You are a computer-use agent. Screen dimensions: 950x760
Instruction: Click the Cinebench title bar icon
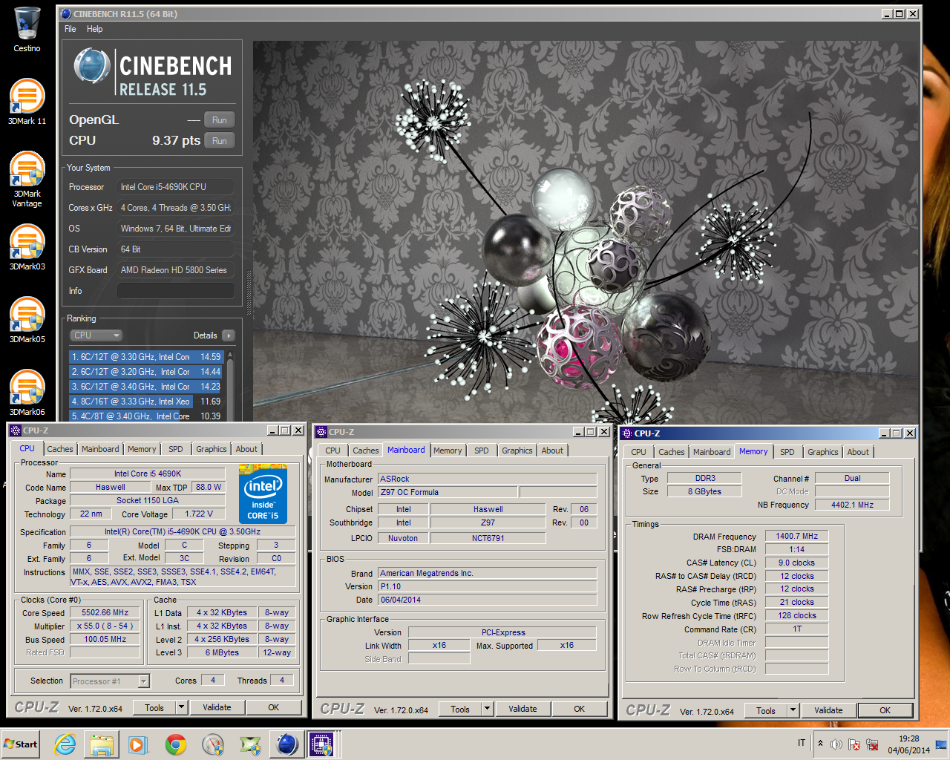[x=65, y=13]
